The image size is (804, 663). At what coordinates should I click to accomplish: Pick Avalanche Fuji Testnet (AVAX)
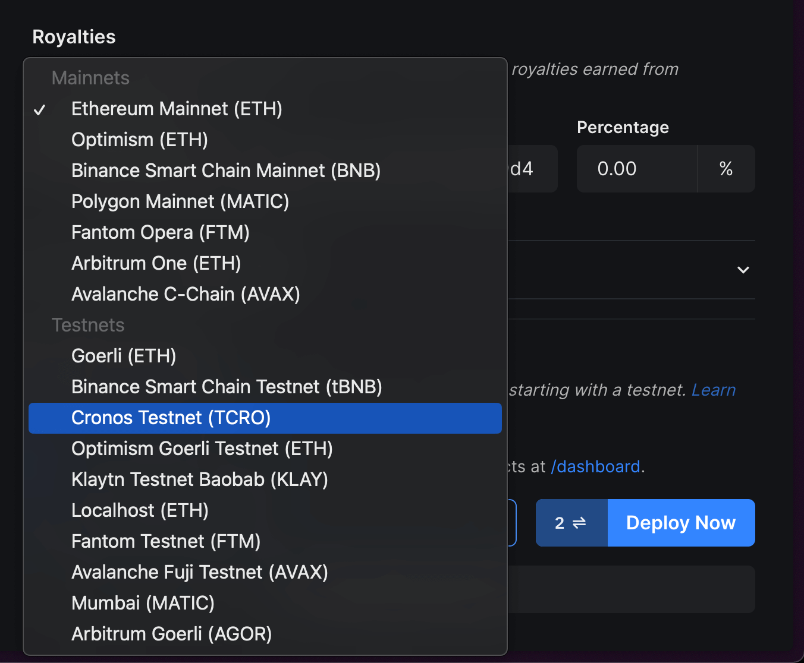199,572
